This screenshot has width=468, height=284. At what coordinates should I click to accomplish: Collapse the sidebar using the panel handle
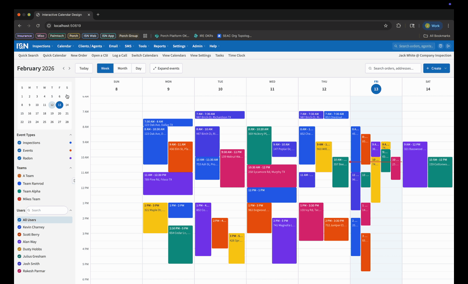[74, 181]
